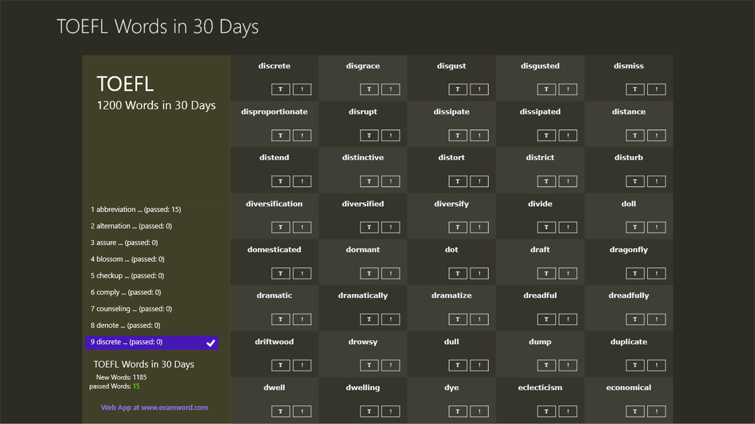Expand day 1 abbreviation word list

pyautogui.click(x=135, y=209)
